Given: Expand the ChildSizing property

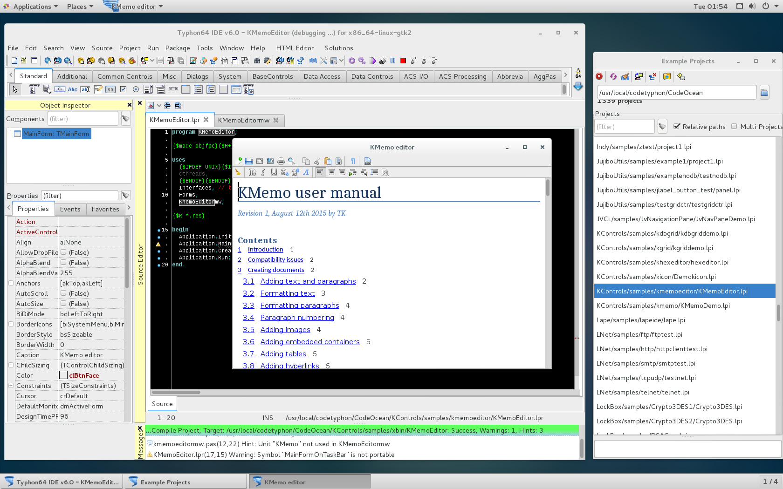Looking at the screenshot, I should coord(11,365).
